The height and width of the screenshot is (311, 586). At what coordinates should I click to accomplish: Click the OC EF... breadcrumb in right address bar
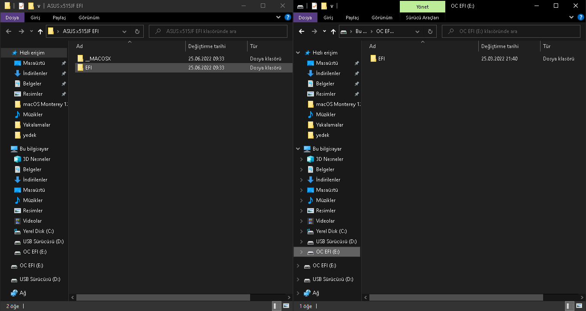coord(385,31)
